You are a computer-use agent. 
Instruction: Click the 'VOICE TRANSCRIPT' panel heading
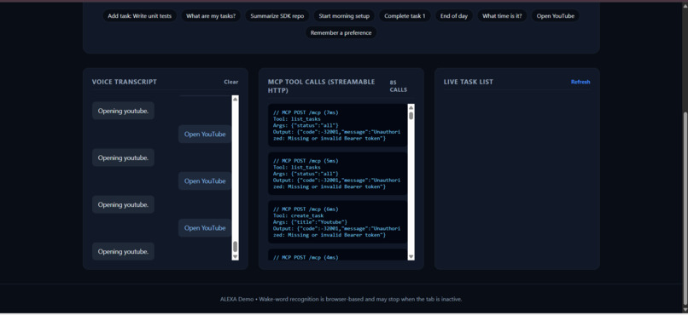click(124, 82)
